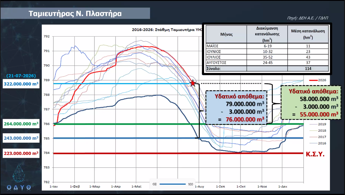Click the 35-52 range cell
345x195 pixels.
(x=267, y=57)
